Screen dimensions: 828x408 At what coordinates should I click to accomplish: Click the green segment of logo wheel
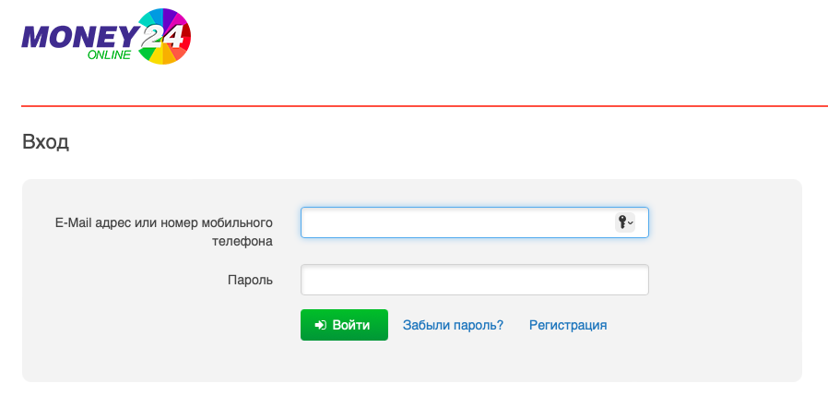[x=146, y=53]
